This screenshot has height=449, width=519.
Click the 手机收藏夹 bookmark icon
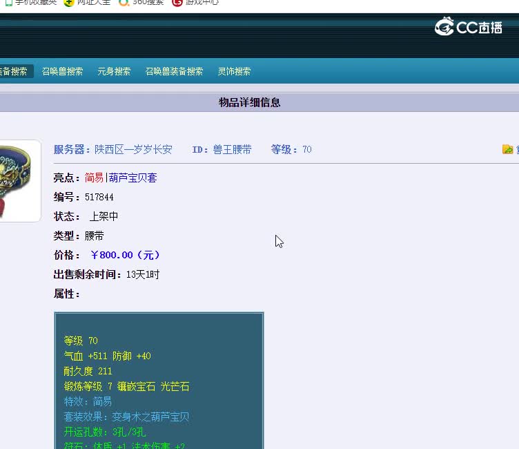point(9,3)
